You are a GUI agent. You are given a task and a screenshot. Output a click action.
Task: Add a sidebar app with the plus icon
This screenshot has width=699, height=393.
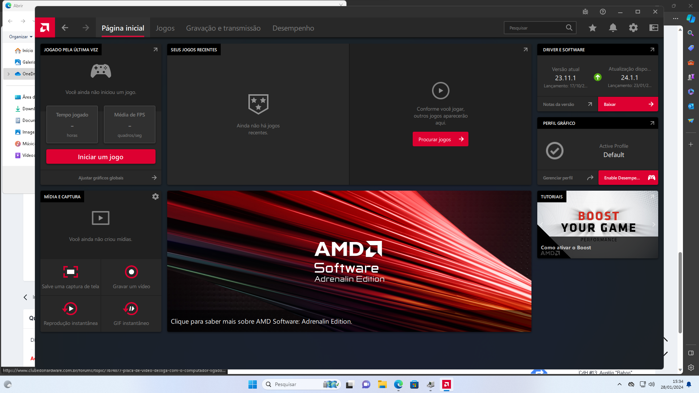click(x=691, y=144)
